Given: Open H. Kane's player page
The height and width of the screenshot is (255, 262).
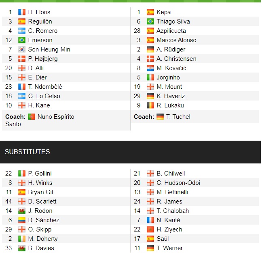Looking at the screenshot, I should click(x=39, y=105).
